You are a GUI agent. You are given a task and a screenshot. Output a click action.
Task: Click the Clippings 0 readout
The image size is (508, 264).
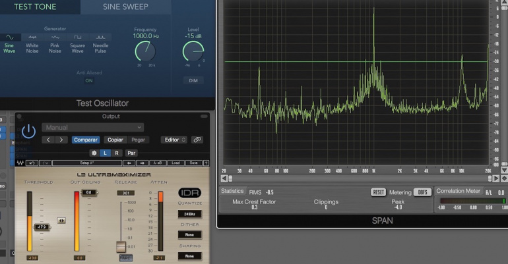326,204
